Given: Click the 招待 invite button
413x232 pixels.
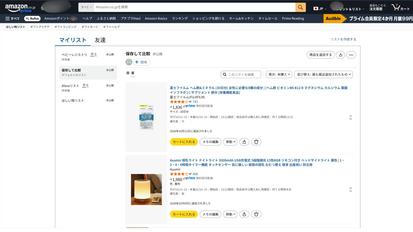Looking at the screenshot, I should pos(142,62).
